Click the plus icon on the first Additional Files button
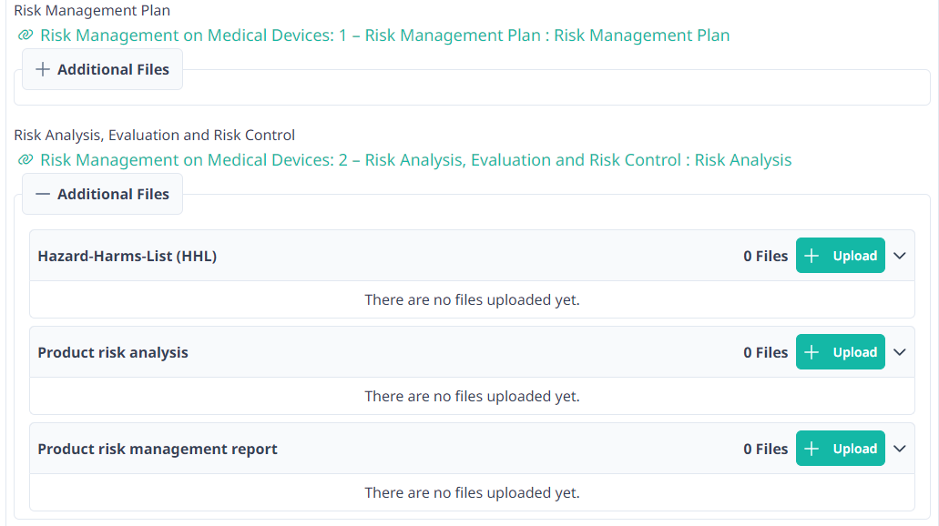The width and height of the screenshot is (939, 526). 43,69
